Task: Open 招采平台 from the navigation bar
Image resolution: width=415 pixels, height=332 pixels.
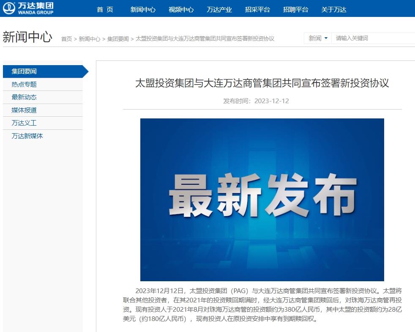Action: [257, 10]
